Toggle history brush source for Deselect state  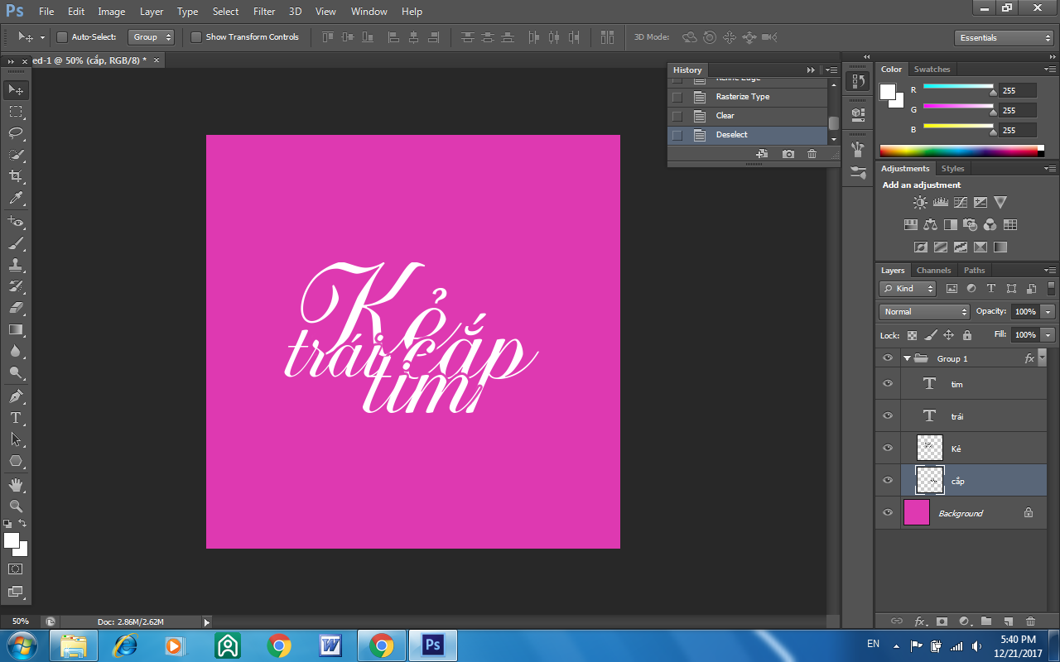(677, 135)
